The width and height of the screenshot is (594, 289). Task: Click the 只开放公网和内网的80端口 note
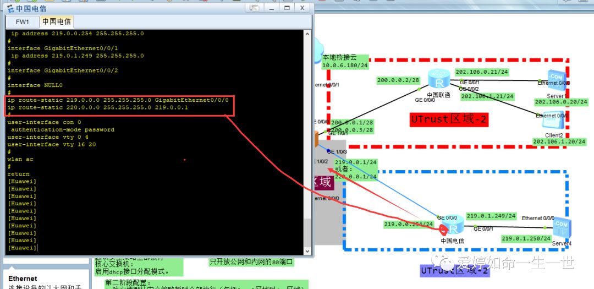pos(251,261)
